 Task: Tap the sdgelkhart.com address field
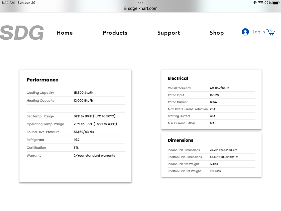pyautogui.click(x=142, y=8)
